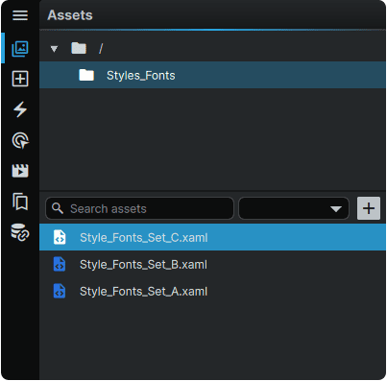Select Style_Fonts_Set_B.xaml
387x381 pixels.
tap(212, 265)
